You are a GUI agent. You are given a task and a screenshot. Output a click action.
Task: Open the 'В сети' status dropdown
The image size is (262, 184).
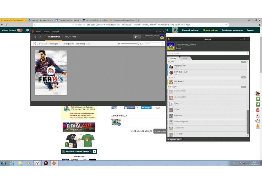pos(179,48)
